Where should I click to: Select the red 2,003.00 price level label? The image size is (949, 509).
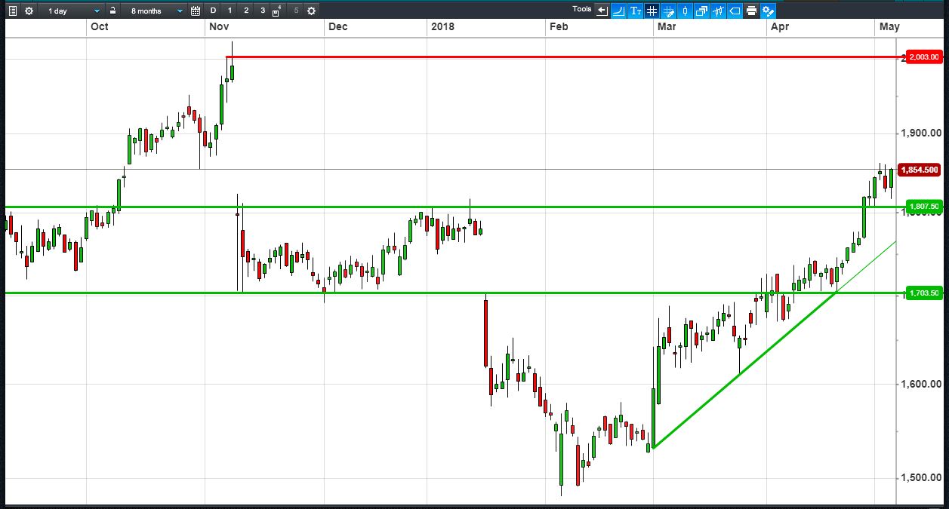(x=924, y=57)
